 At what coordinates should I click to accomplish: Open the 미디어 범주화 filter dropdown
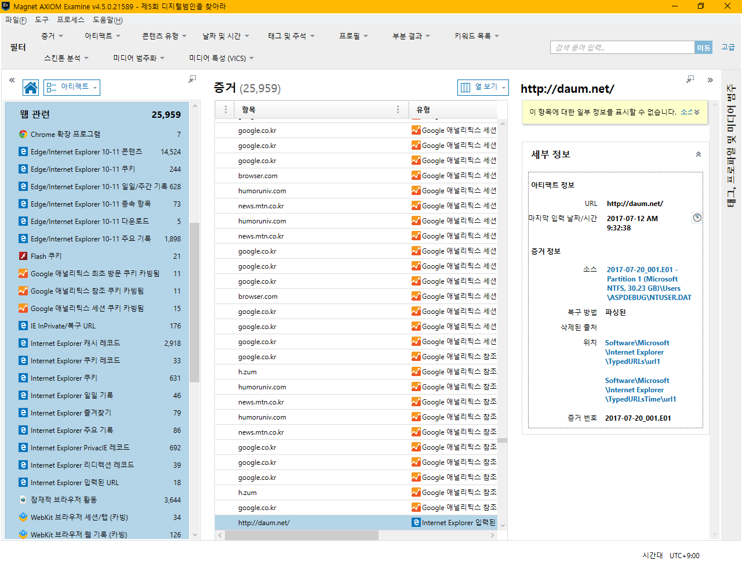click(139, 58)
